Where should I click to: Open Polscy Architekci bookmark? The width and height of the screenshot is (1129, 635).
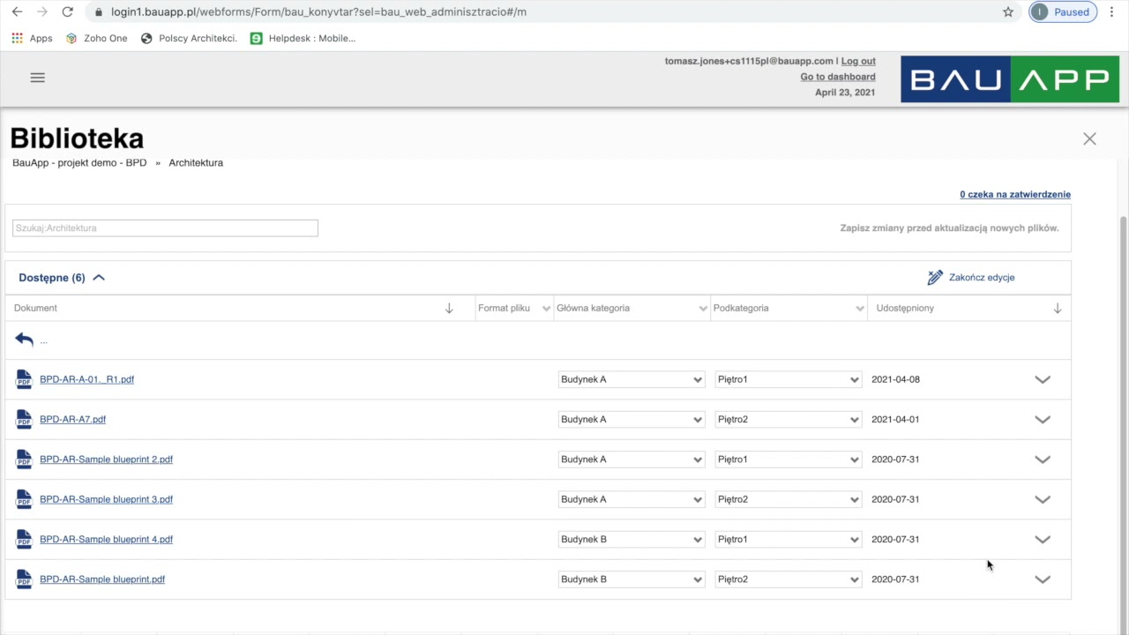(x=189, y=38)
